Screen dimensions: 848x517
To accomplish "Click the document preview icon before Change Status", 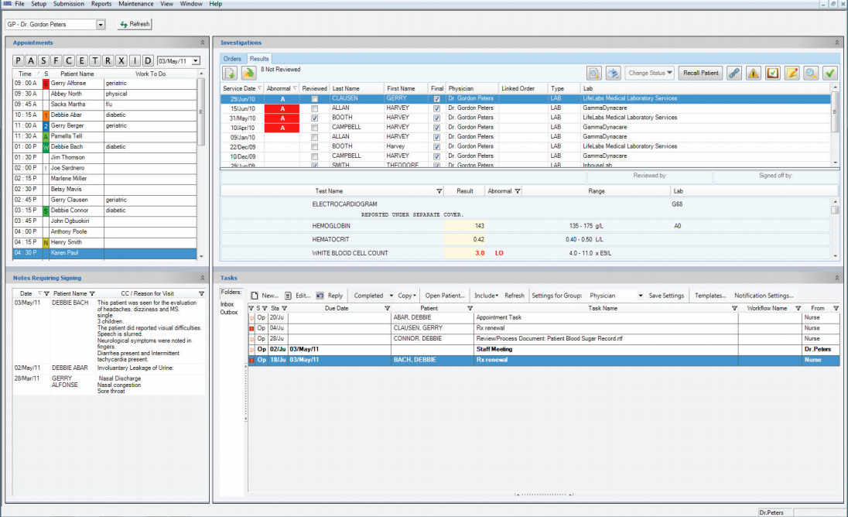I will click(593, 73).
